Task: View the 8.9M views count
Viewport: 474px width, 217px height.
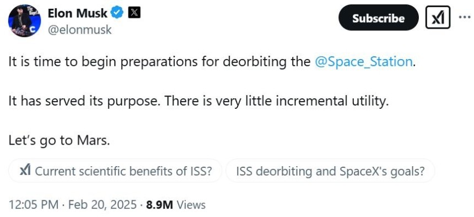Action: 160,205
